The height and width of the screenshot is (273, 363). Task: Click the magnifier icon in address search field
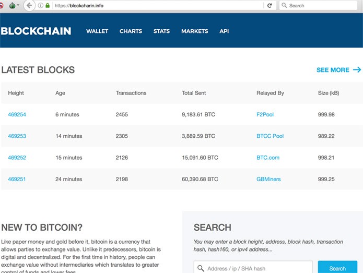(x=201, y=268)
